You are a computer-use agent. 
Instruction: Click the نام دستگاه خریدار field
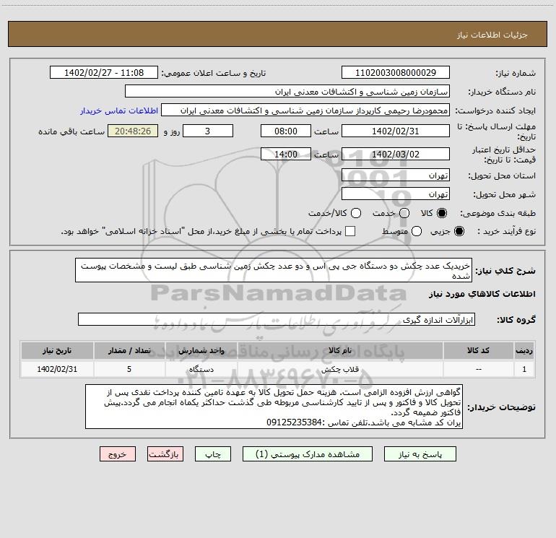(x=287, y=91)
